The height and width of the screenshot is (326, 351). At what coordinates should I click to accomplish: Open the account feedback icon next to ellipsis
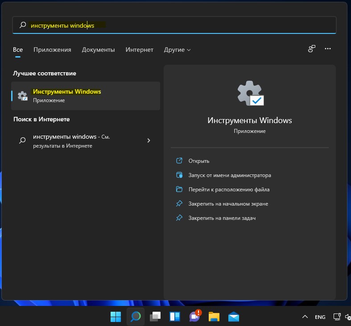tap(312, 49)
